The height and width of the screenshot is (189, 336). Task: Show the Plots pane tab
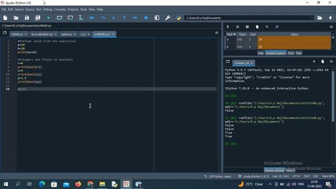point(291,53)
